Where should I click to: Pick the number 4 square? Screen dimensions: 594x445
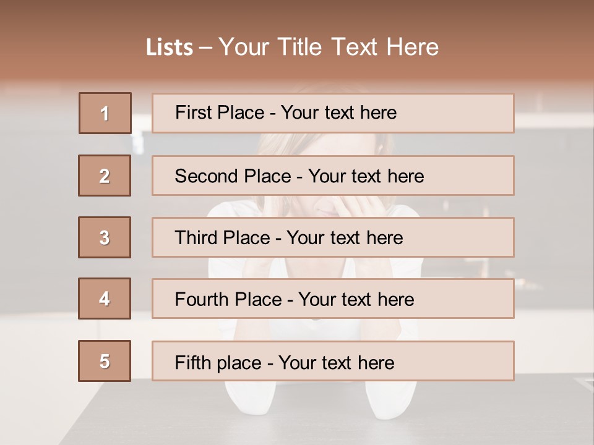click(x=105, y=299)
